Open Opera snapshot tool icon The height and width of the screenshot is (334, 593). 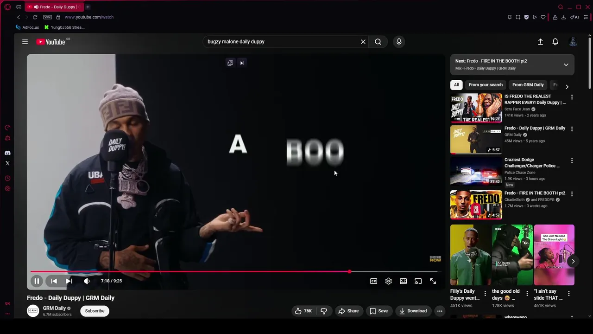click(x=518, y=17)
